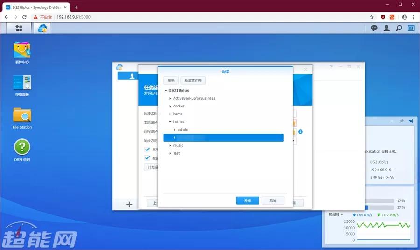The height and width of the screenshot is (250, 420).
Task: Bookmark this page with the star icon
Action: [371, 17]
